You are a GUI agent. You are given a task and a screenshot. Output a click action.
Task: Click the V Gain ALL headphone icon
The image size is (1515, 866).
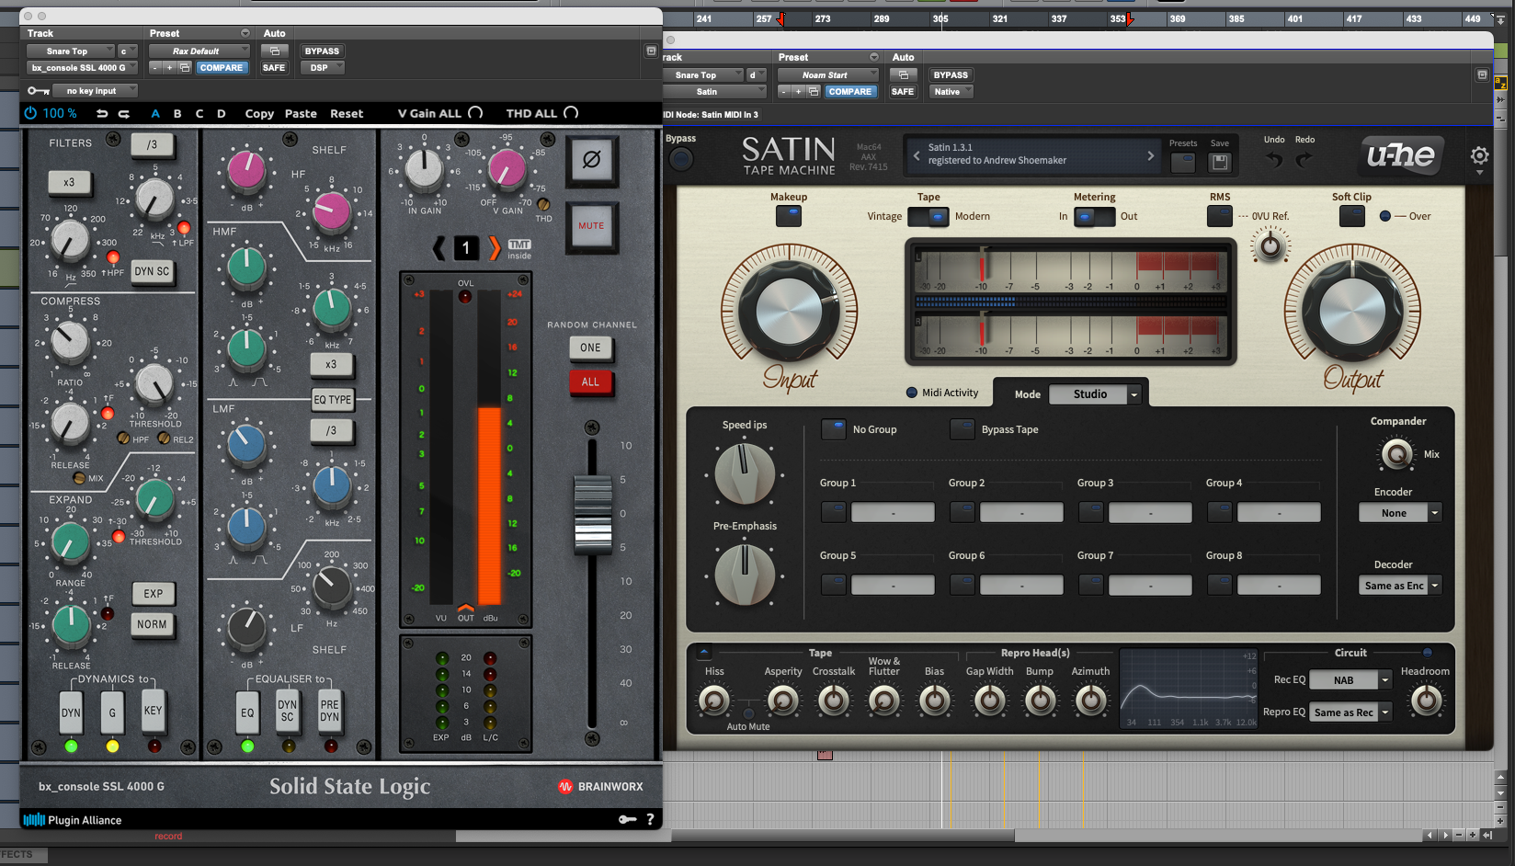coord(475,113)
